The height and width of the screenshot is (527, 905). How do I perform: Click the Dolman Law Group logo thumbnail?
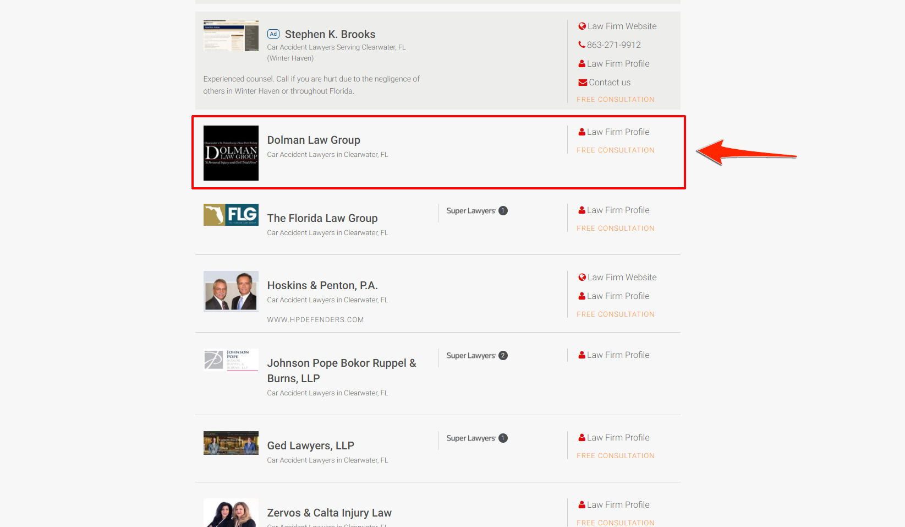231,153
